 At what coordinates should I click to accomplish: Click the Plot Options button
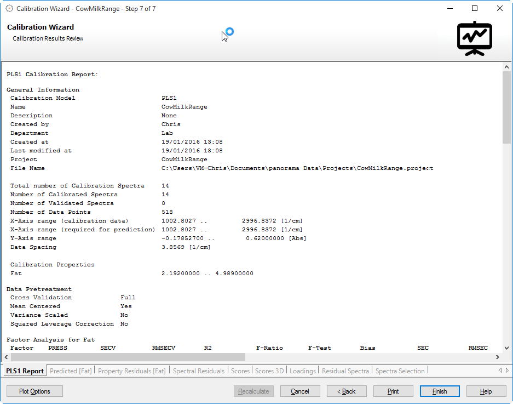[34, 391]
